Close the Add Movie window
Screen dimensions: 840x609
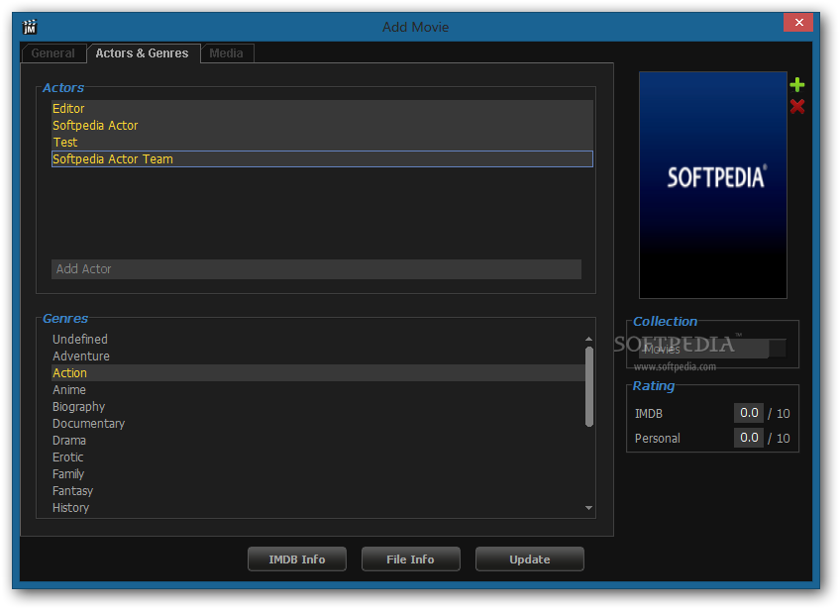[798, 23]
